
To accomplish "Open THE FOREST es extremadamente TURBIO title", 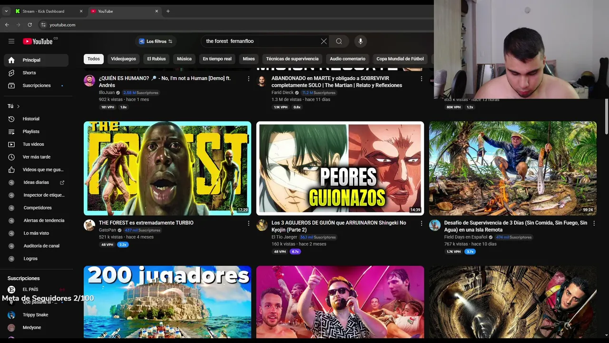I will coord(146,223).
